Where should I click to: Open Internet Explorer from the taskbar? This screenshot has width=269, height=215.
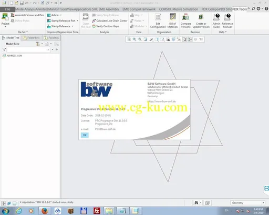pos(19,211)
